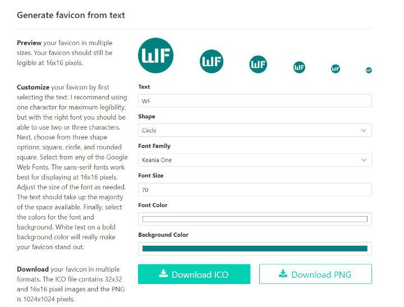Click the Font Family dropdown chevron arrow
404x307 pixels.
(x=364, y=160)
